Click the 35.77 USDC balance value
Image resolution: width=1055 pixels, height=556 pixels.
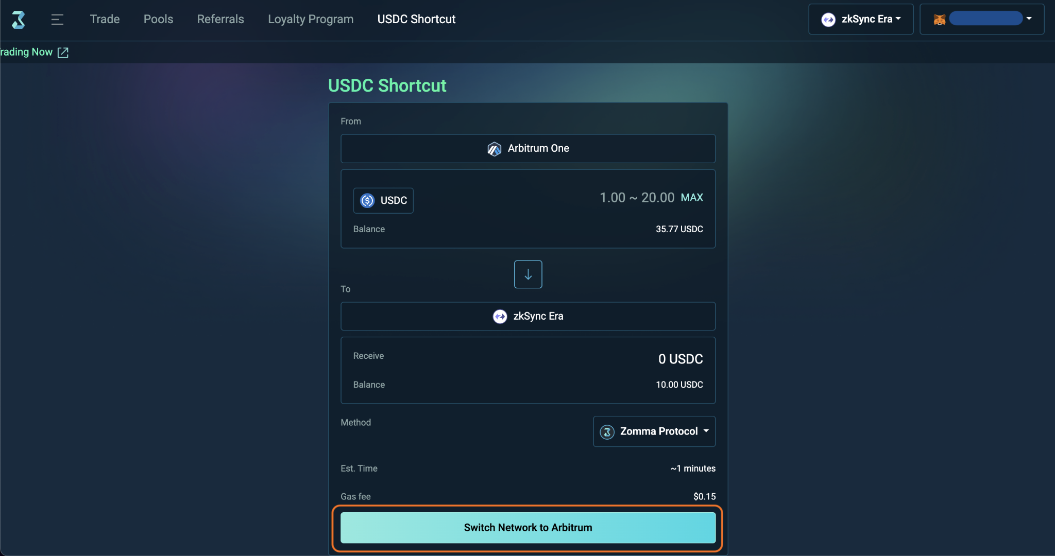pyautogui.click(x=679, y=229)
